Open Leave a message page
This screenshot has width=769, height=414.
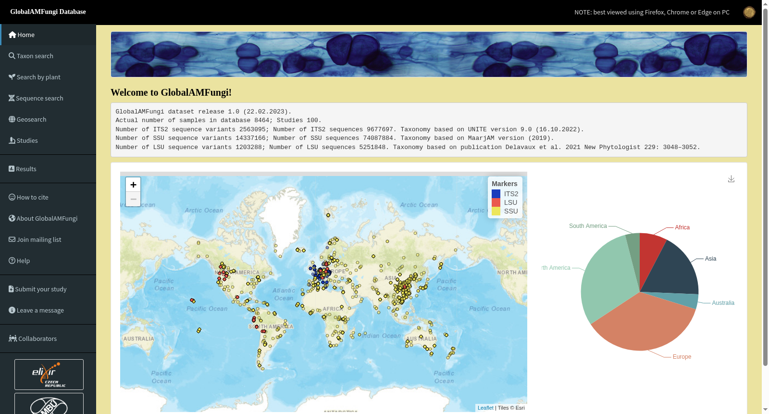pos(48,310)
